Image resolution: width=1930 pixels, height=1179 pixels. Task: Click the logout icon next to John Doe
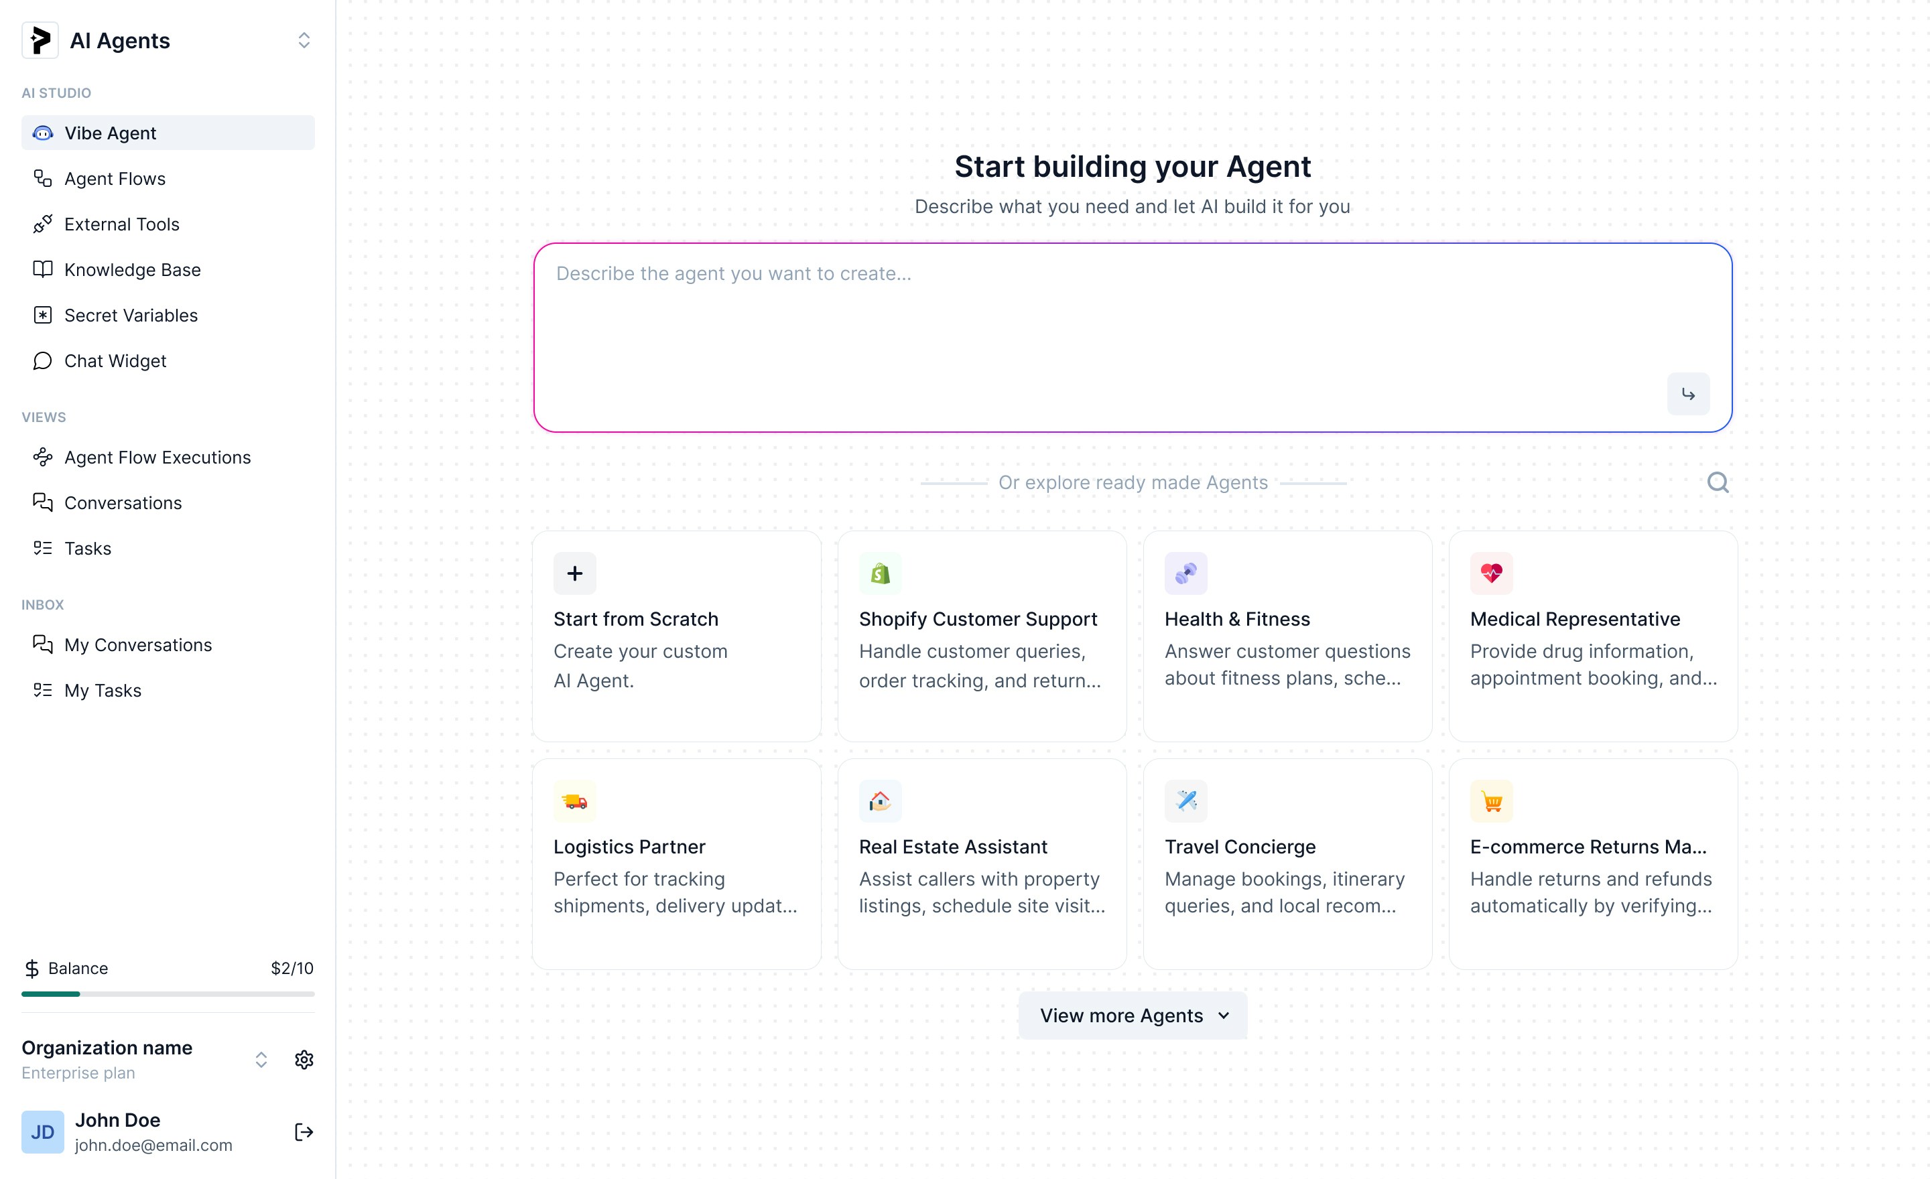pos(304,1131)
